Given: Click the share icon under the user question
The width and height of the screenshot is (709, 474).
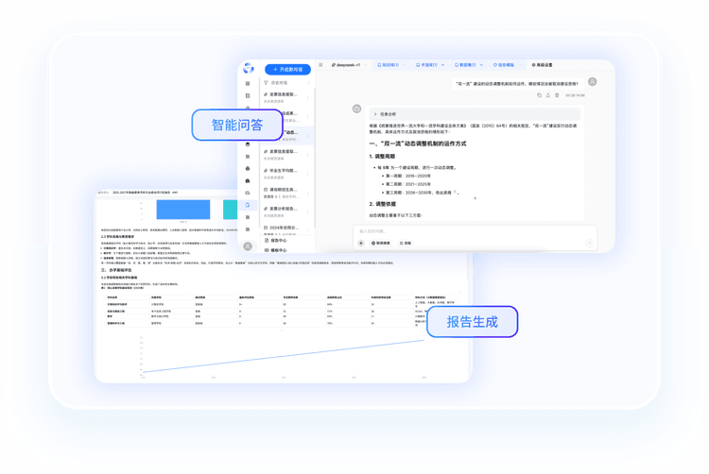Looking at the screenshot, I should pos(548,95).
